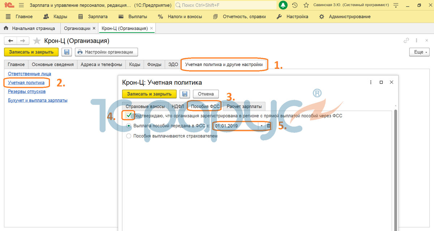Open Администрирование section menu
This screenshot has width=434, height=231.
(x=345, y=17)
